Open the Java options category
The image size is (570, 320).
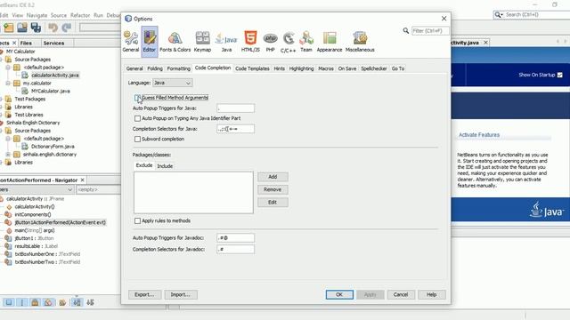226,42
